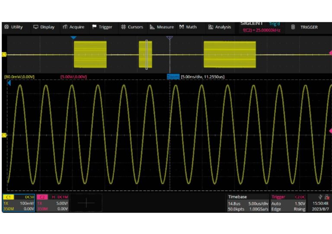The width and height of the screenshot is (332, 234).
Task: Open the Cursors menu
Action: (132, 27)
